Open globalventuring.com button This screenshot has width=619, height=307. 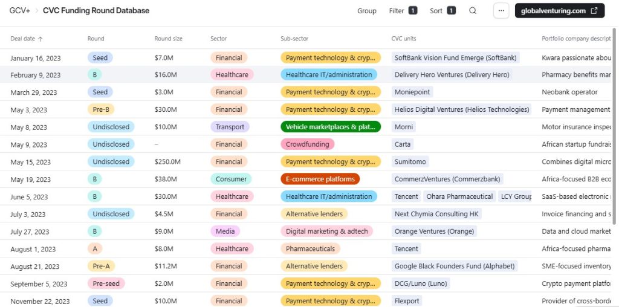[x=559, y=11]
